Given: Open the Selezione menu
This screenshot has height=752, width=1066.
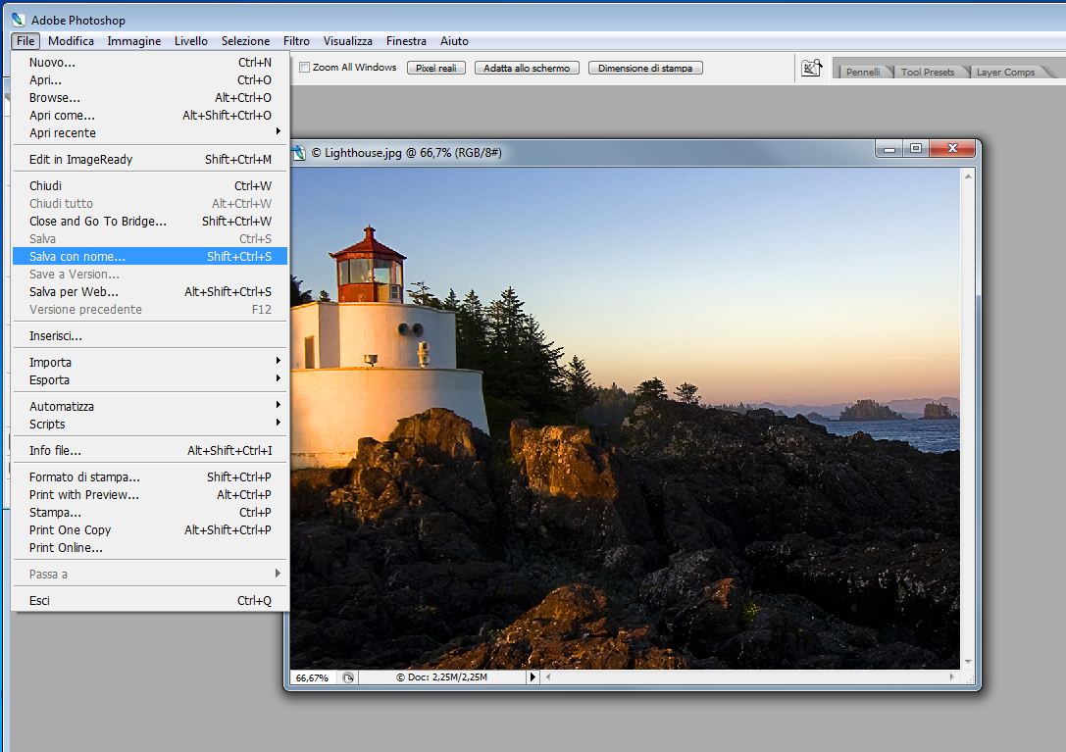Looking at the screenshot, I should coord(245,41).
